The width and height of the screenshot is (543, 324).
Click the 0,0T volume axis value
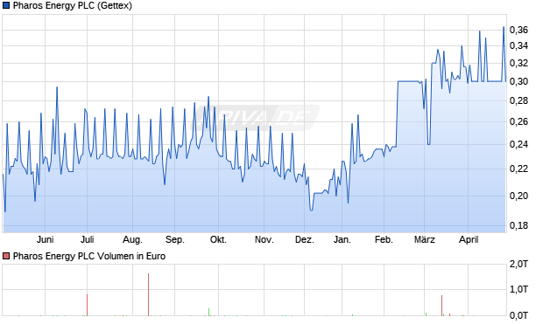coord(518,315)
